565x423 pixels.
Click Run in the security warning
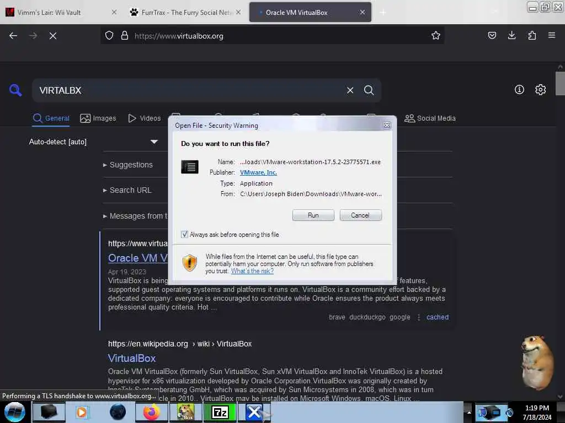click(x=313, y=215)
